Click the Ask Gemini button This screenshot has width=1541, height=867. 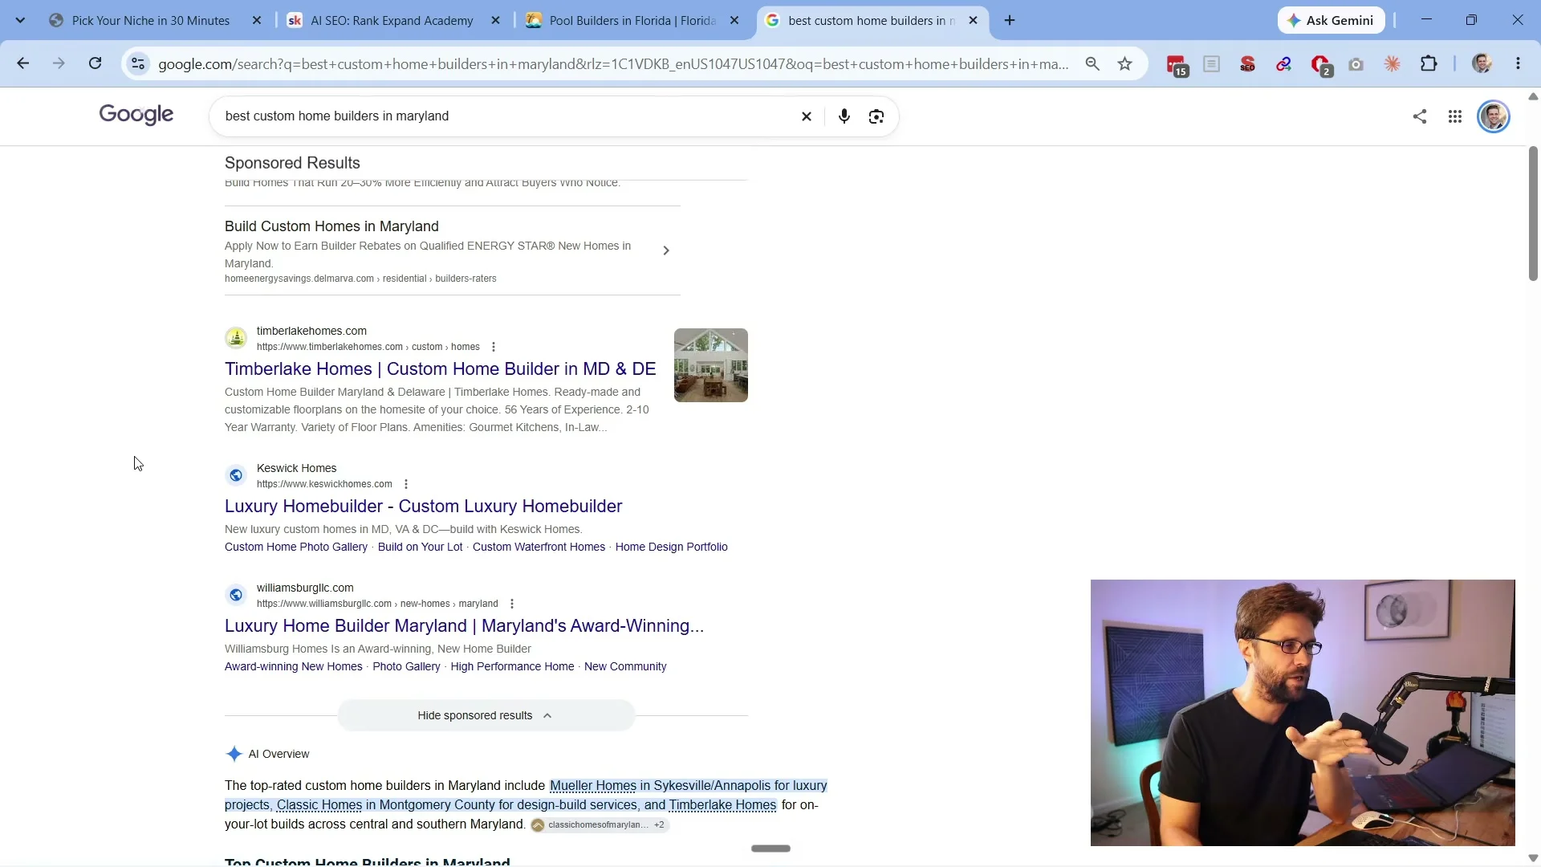[1331, 20]
